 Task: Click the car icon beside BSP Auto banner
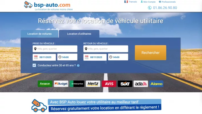[x=39, y=105]
